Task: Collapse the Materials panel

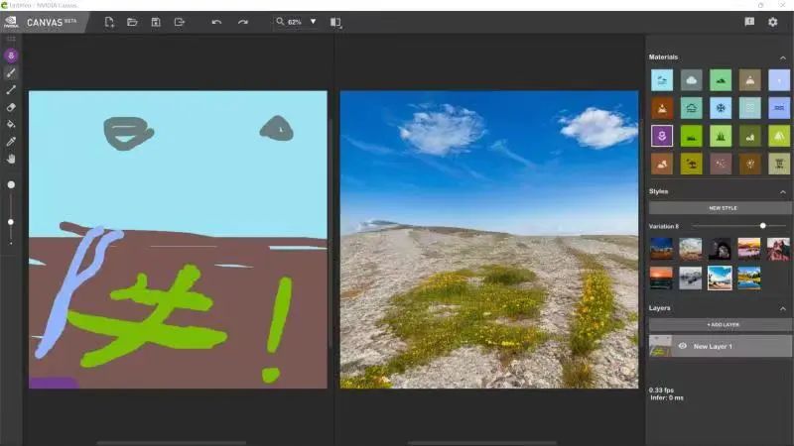Action: pyautogui.click(x=783, y=57)
